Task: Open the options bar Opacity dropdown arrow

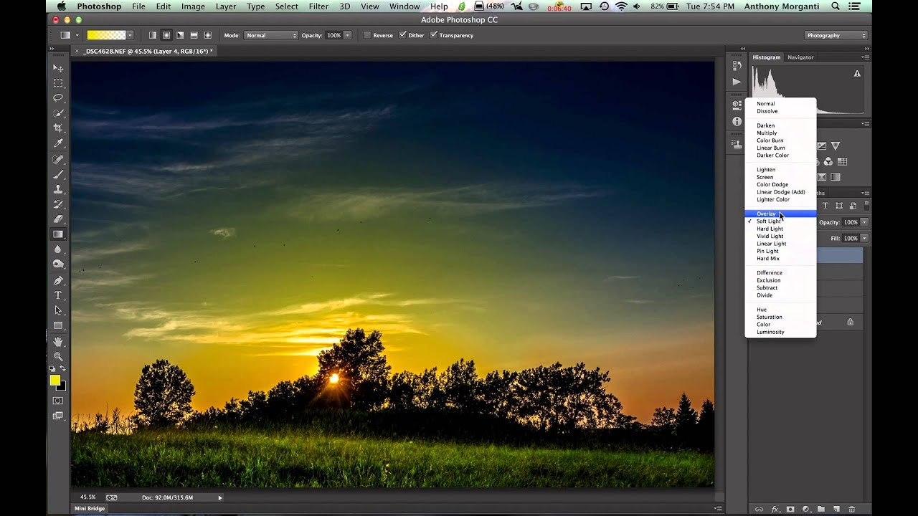Action: pyautogui.click(x=348, y=35)
